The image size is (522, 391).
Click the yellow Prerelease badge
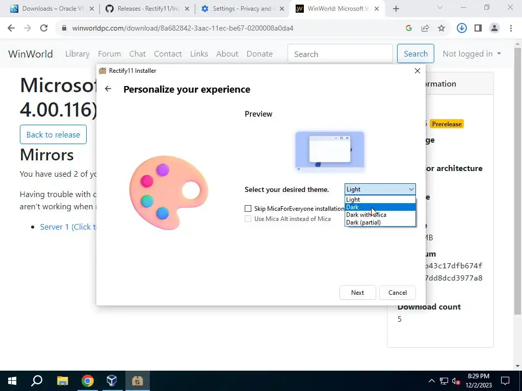(447, 124)
